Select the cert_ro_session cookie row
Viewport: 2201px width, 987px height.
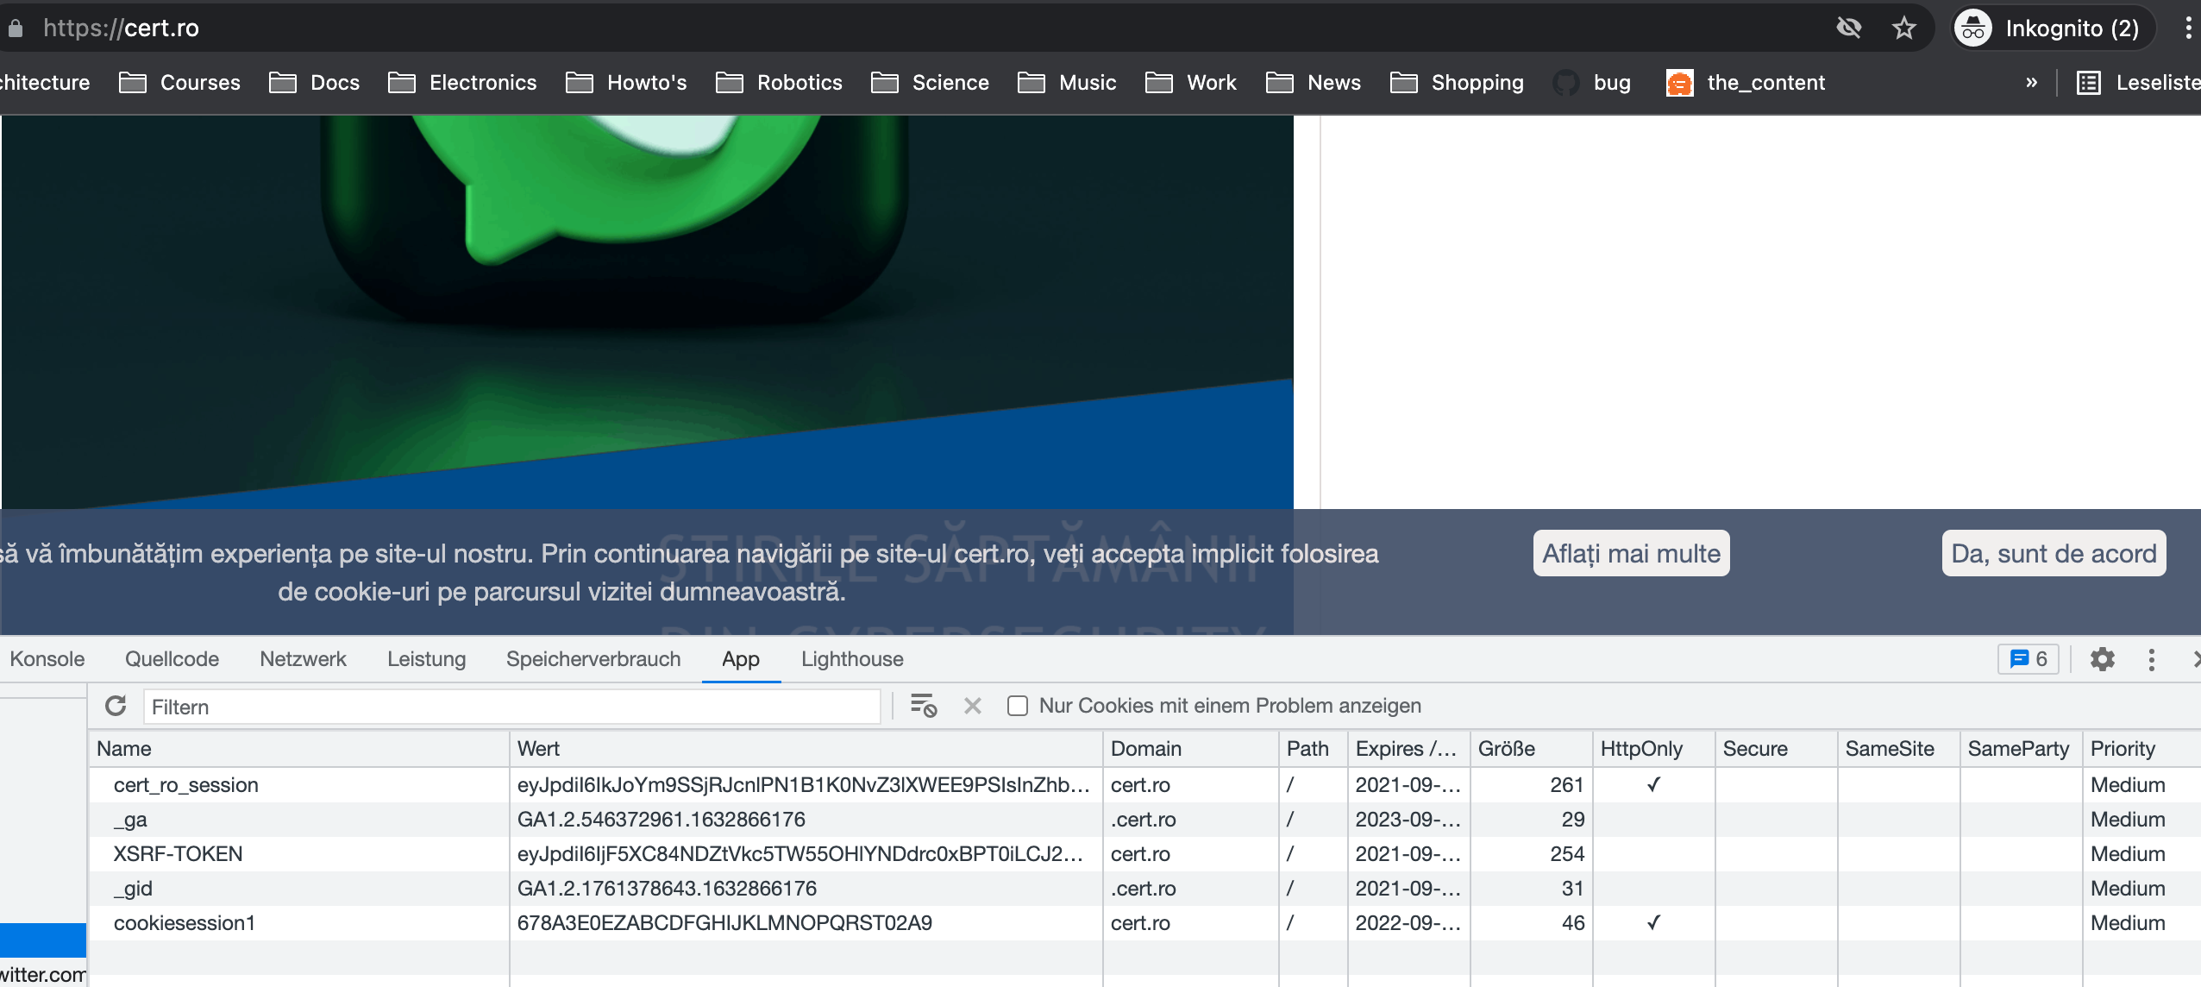point(186,785)
